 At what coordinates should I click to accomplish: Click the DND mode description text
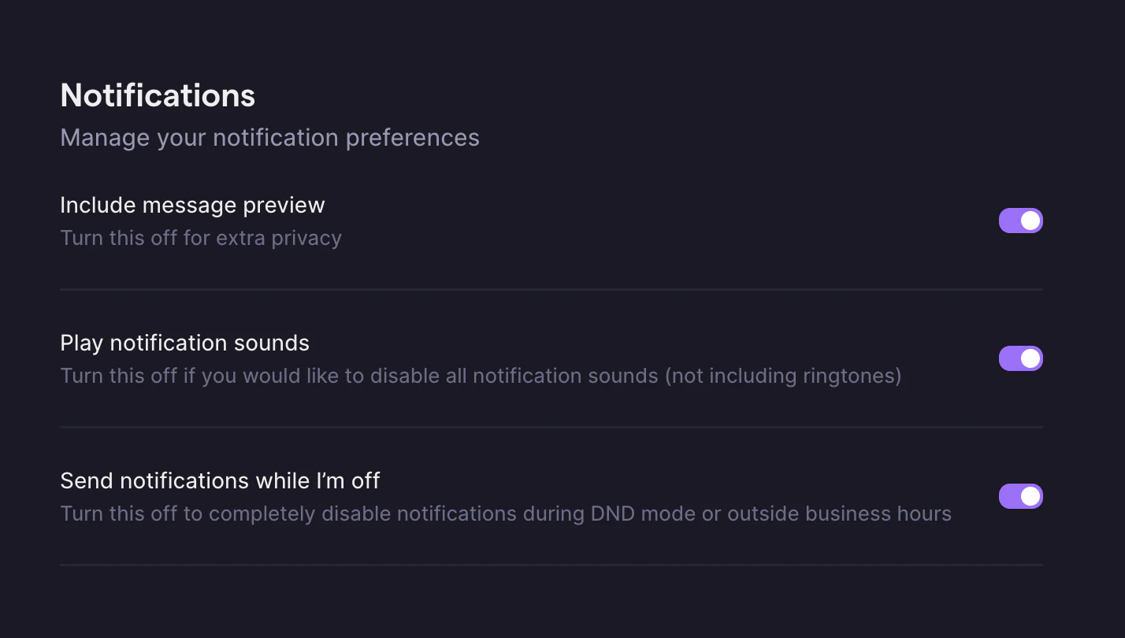505,513
